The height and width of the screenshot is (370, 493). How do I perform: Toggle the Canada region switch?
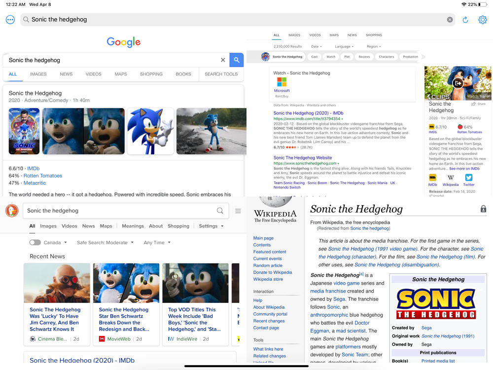[35, 242]
